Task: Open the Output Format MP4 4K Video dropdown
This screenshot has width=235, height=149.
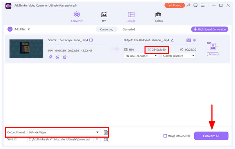Action: point(64,132)
